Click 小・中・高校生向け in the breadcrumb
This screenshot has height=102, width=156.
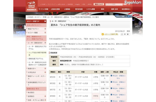[x=55, y=17]
